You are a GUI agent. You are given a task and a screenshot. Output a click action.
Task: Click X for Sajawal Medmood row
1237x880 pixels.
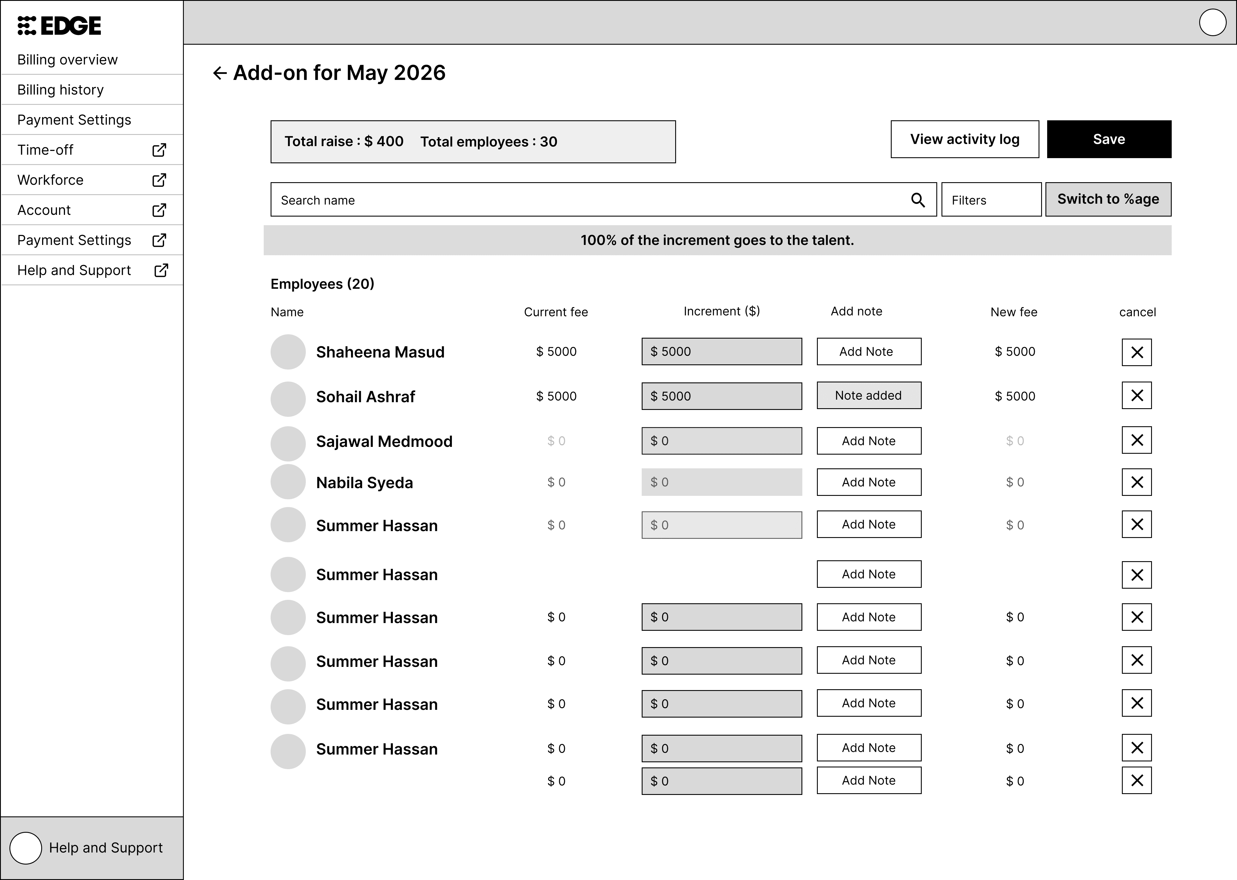coord(1136,440)
